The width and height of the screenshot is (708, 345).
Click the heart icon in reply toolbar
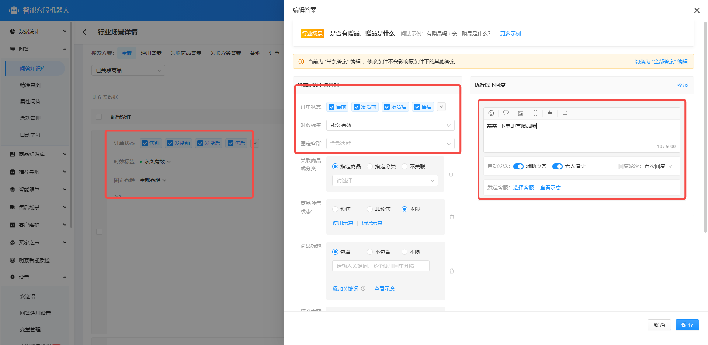pyautogui.click(x=506, y=113)
